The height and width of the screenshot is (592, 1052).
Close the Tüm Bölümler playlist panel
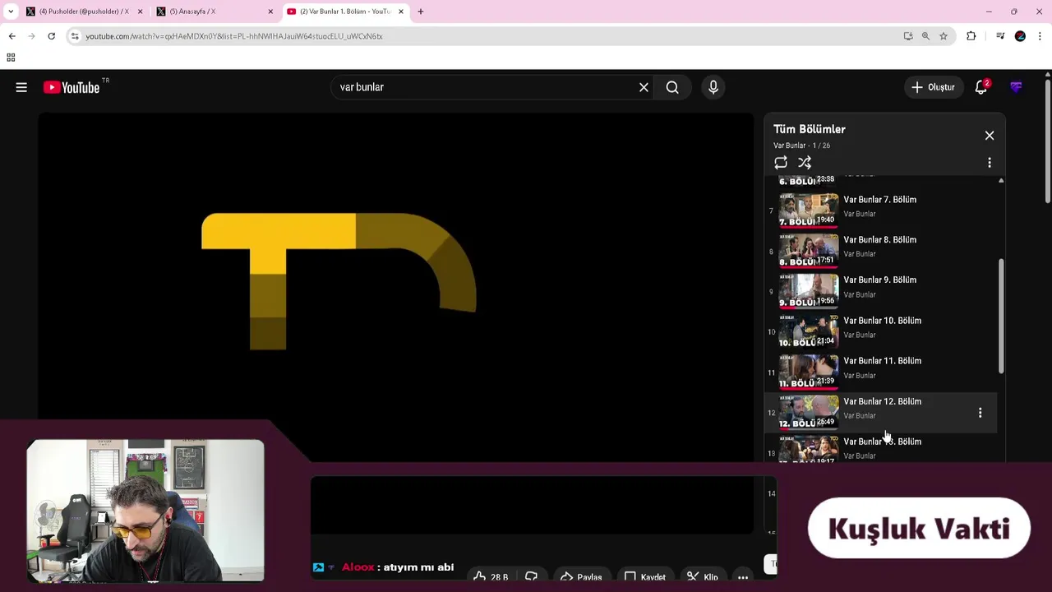tap(990, 136)
